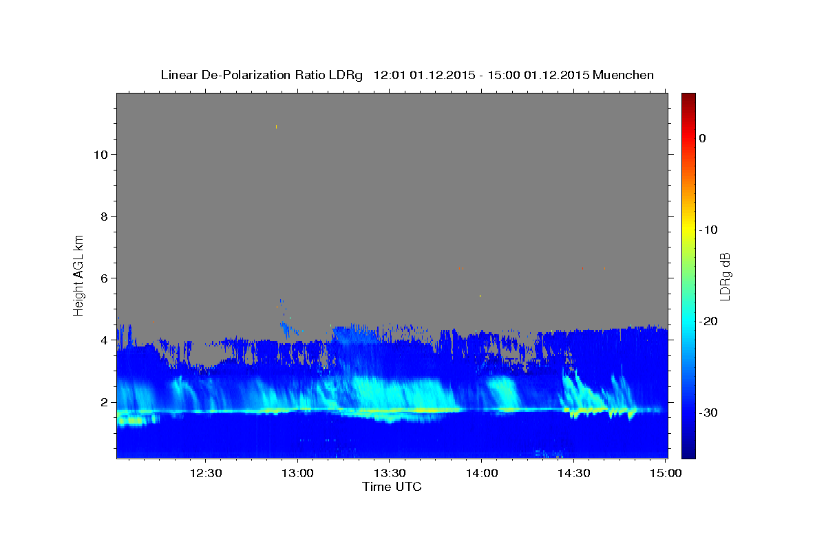Click the 'Time UTC' axis title
The height and width of the screenshot is (550, 826).
[x=392, y=487]
